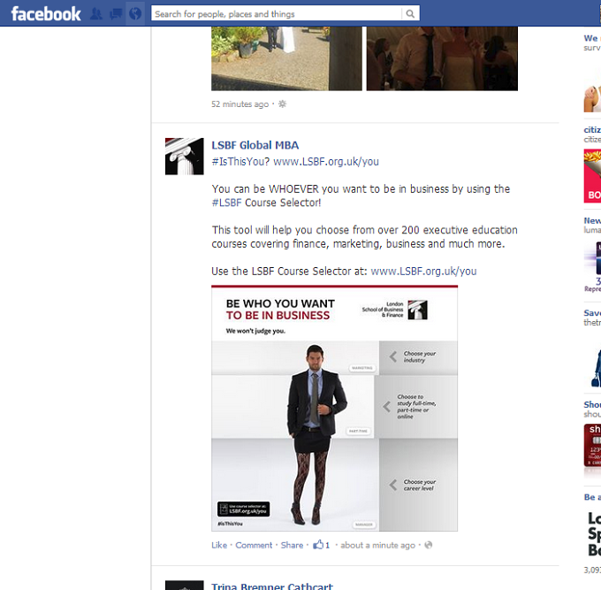The image size is (601, 590).
Task: Open the right wedding reception photo
Action: [442, 58]
